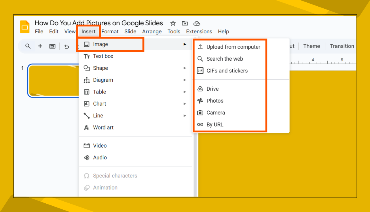370x212 pixels.
Task: Insert an image from Google Photos
Action: [215, 101]
